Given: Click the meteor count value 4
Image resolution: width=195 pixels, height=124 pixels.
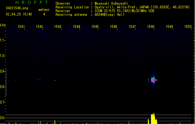Looking at the screenshot, I should point(44,14).
